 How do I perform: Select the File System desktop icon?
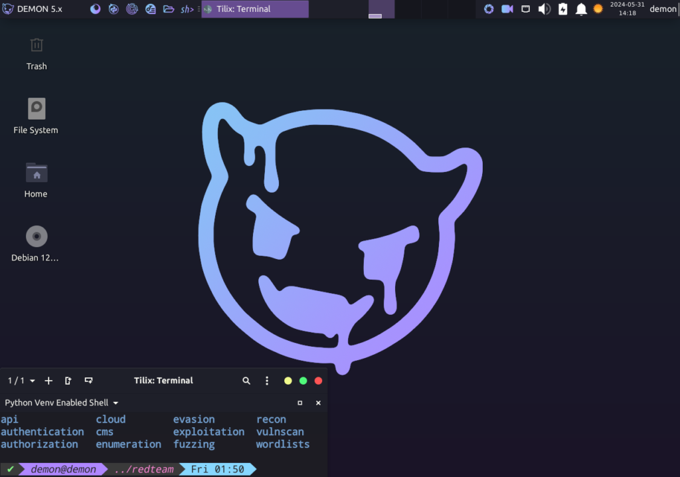click(36, 116)
